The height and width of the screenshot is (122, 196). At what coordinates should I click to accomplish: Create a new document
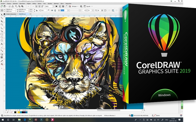click(x=2, y=6)
